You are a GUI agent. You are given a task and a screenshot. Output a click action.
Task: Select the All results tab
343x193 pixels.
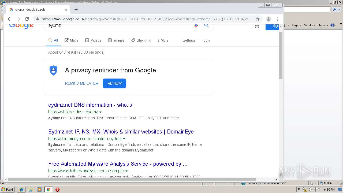coord(53,40)
